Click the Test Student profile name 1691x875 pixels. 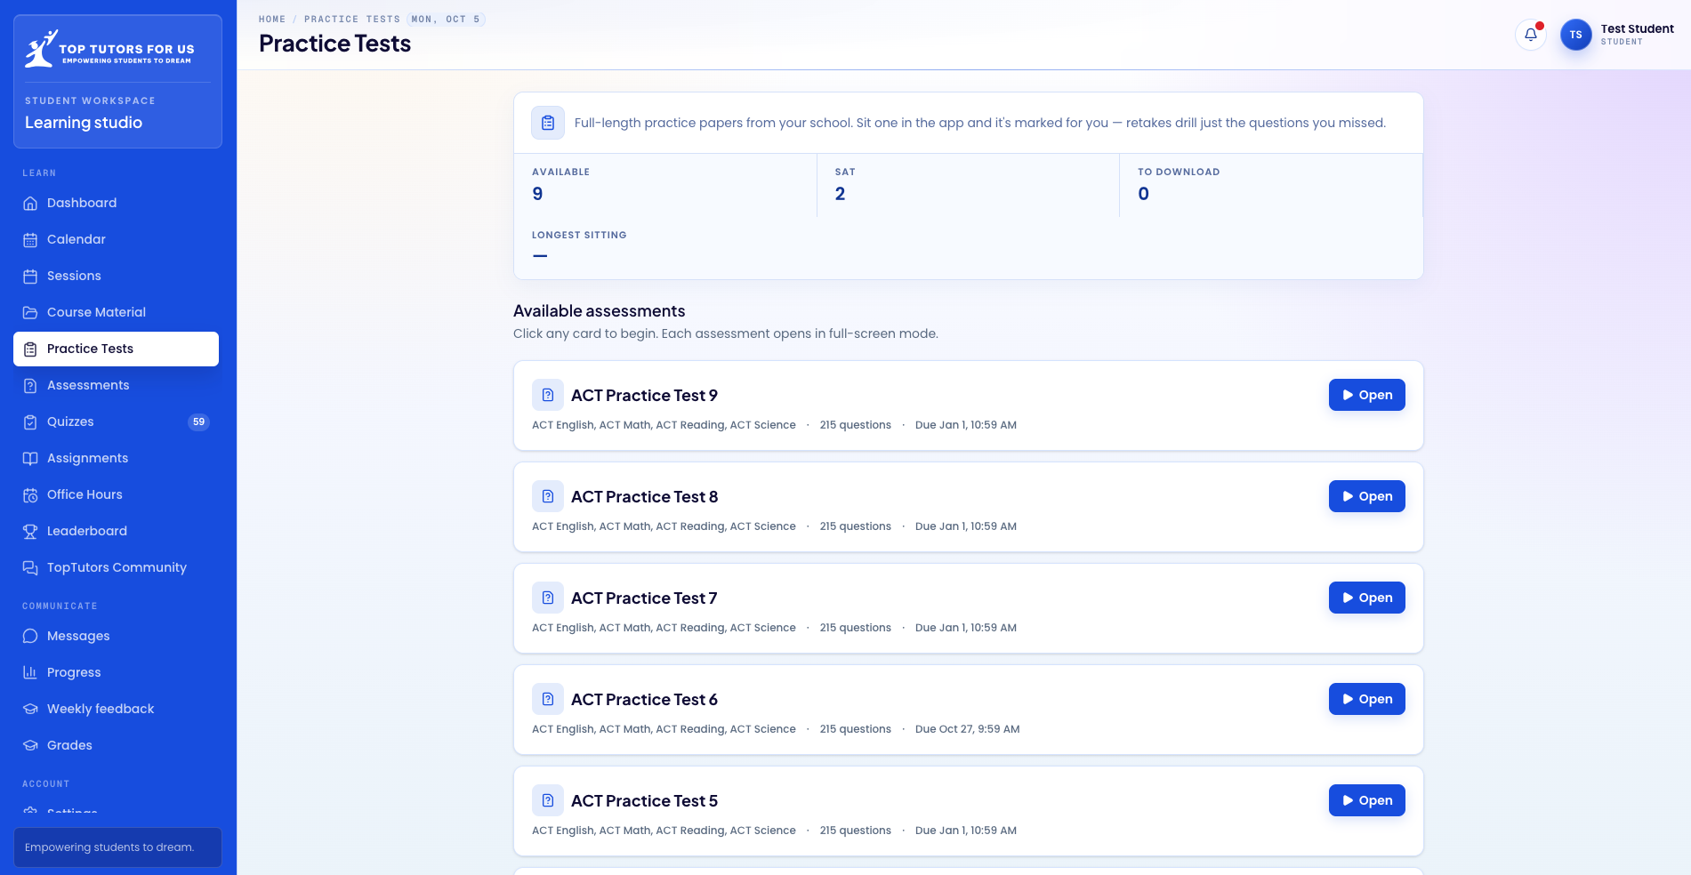point(1637,28)
